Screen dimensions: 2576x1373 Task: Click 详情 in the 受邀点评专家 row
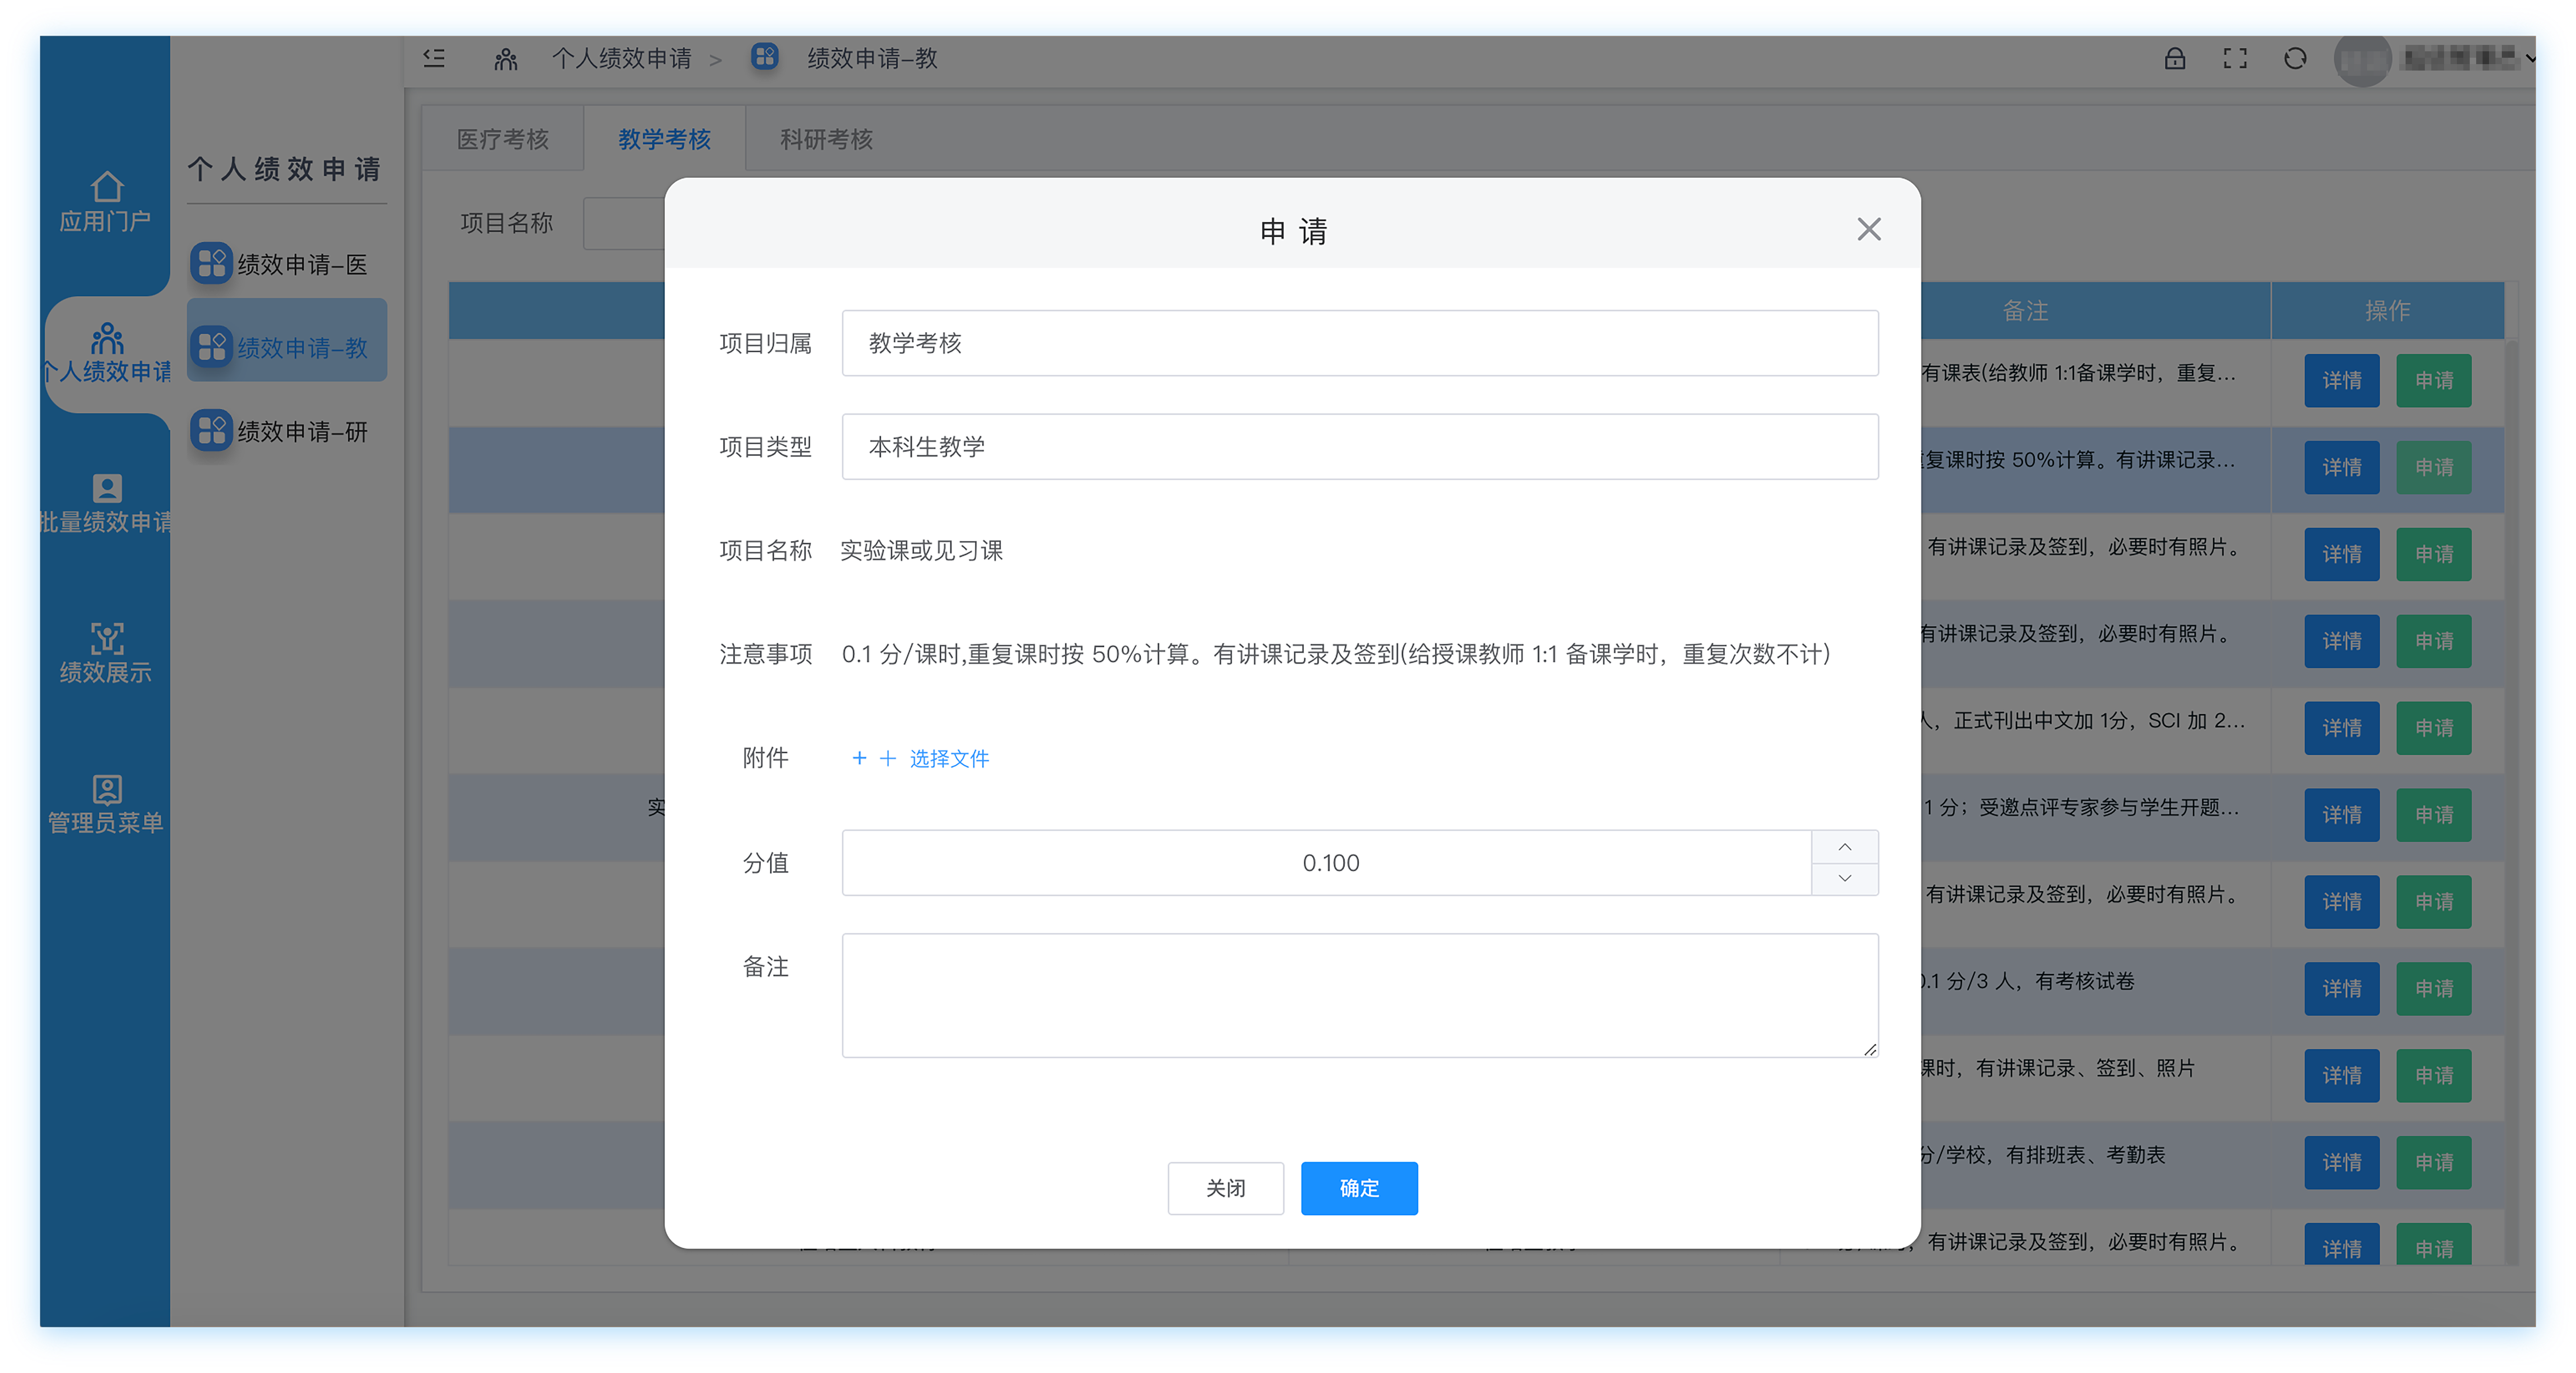(2341, 815)
